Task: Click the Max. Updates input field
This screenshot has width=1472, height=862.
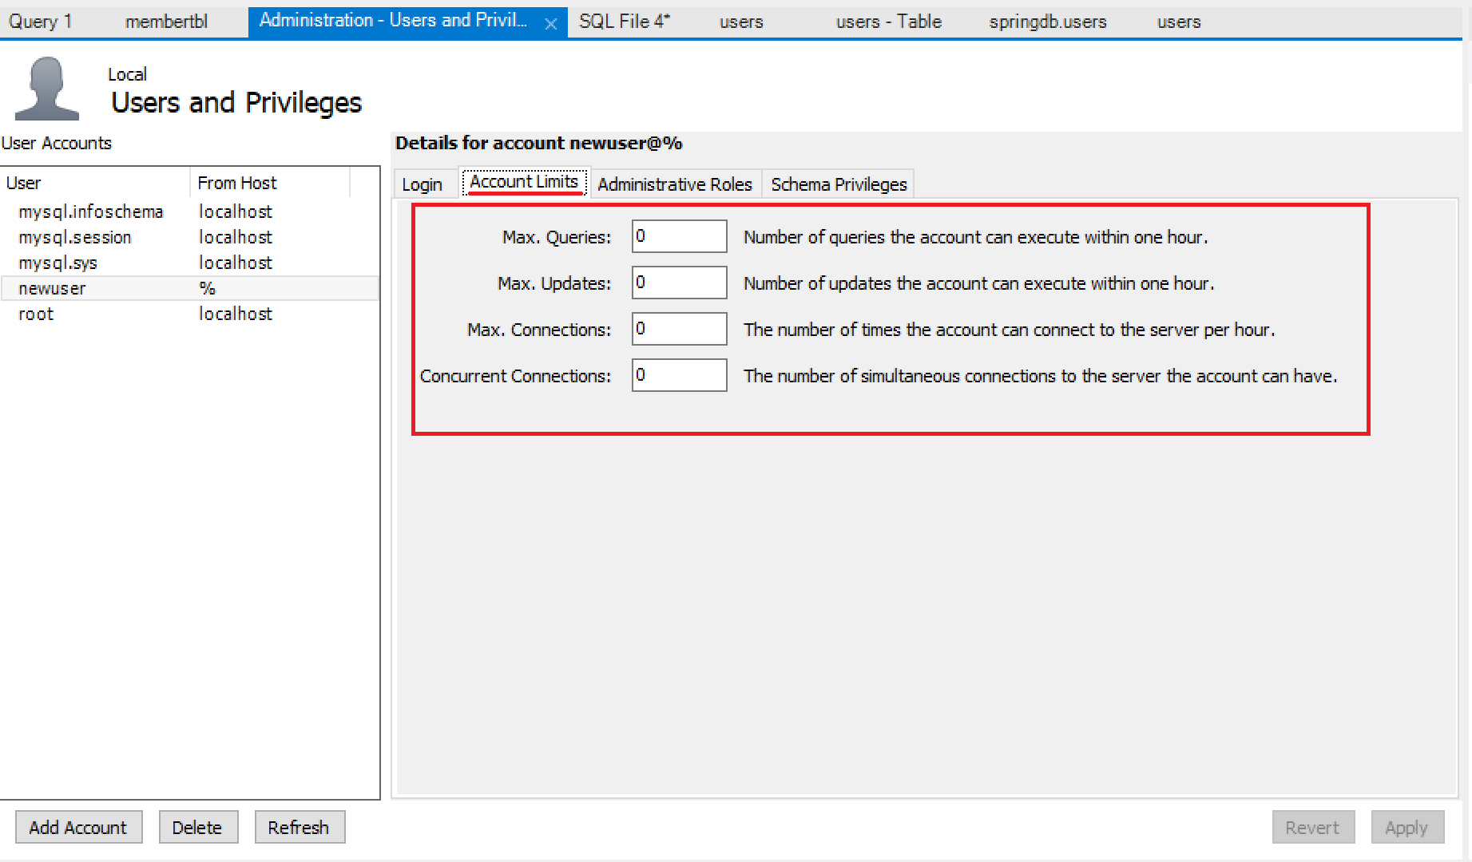Action: pyautogui.click(x=679, y=283)
